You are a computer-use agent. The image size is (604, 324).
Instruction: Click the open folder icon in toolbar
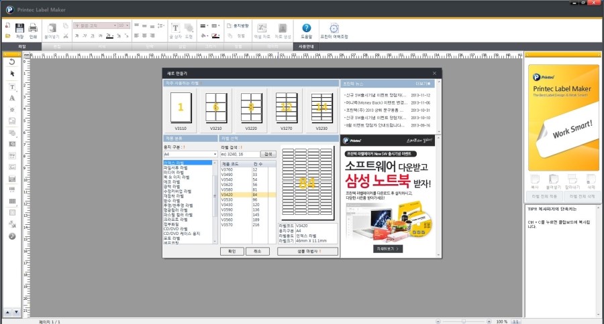pyautogui.click(x=7, y=36)
